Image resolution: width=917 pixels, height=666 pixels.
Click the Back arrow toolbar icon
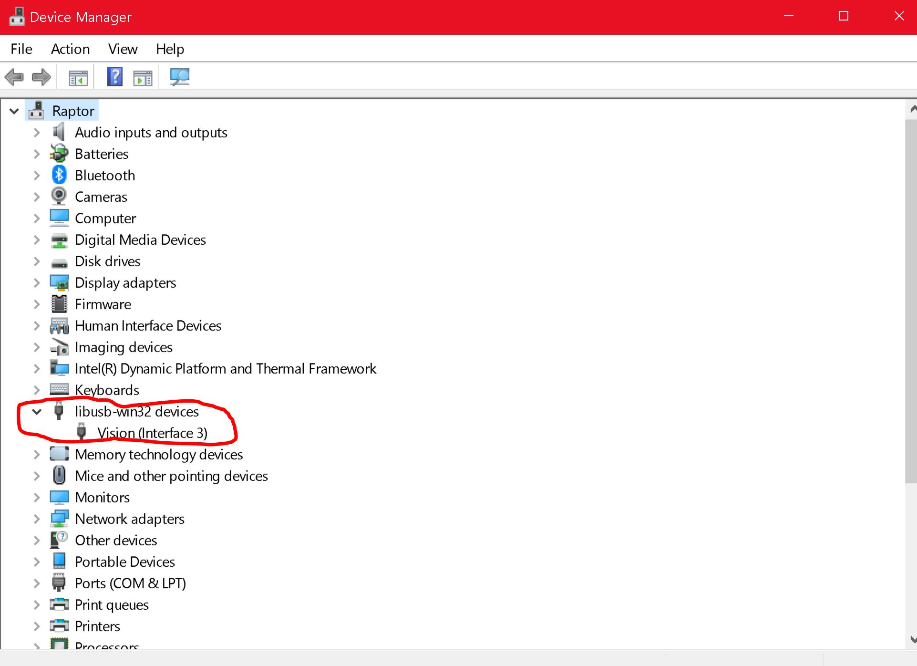click(x=14, y=77)
